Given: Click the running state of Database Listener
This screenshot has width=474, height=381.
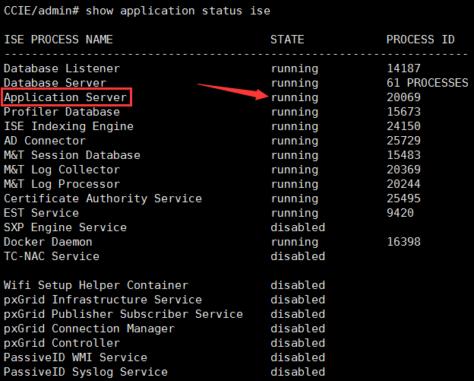Looking at the screenshot, I should (x=295, y=69).
